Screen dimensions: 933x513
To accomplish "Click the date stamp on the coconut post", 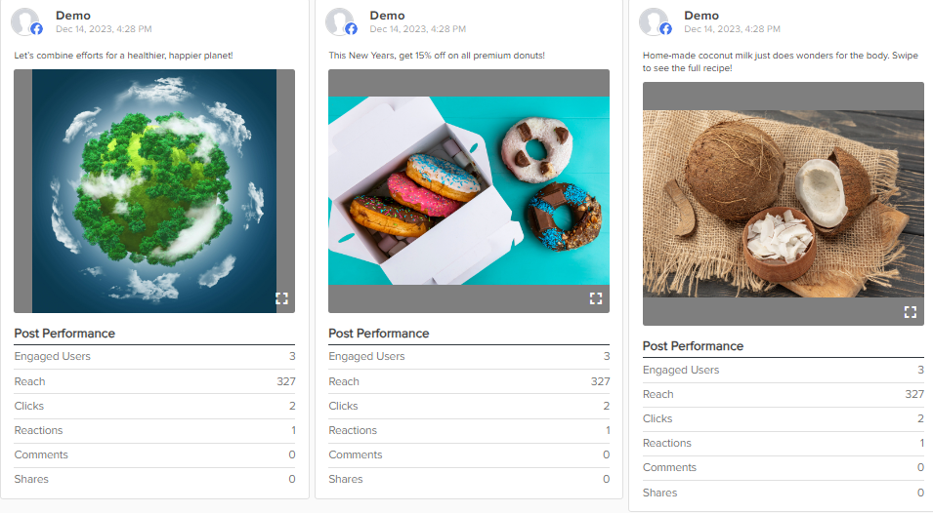I will point(732,29).
